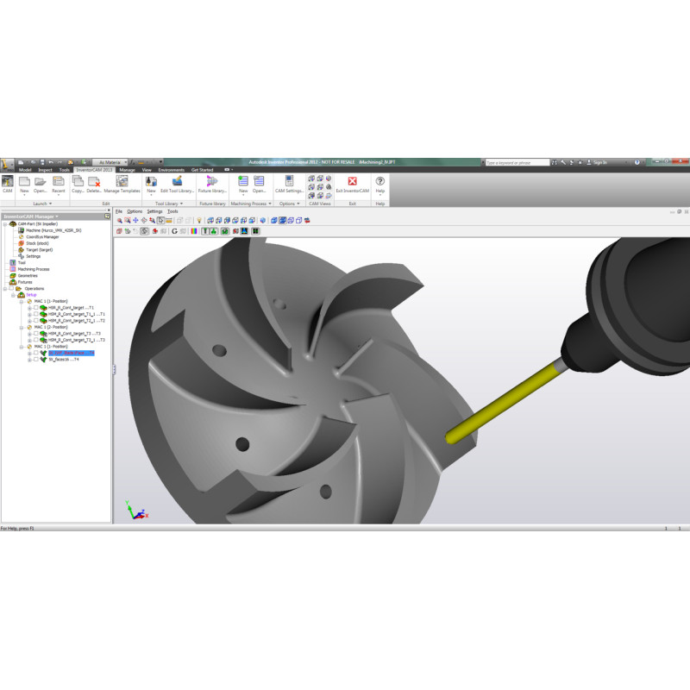The width and height of the screenshot is (690, 690).
Task: Open the Fixture library
Action: [x=211, y=182]
